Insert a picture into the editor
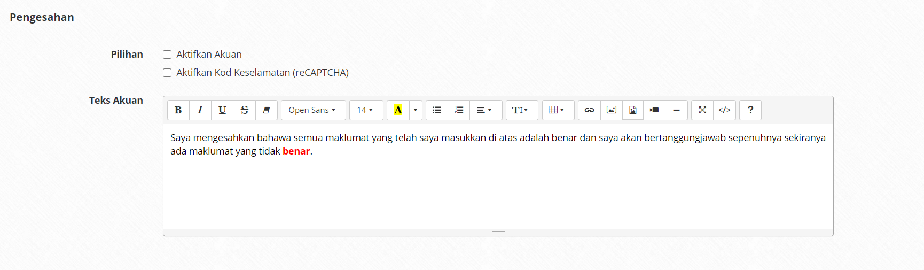This screenshot has width=924, height=270. click(x=612, y=110)
